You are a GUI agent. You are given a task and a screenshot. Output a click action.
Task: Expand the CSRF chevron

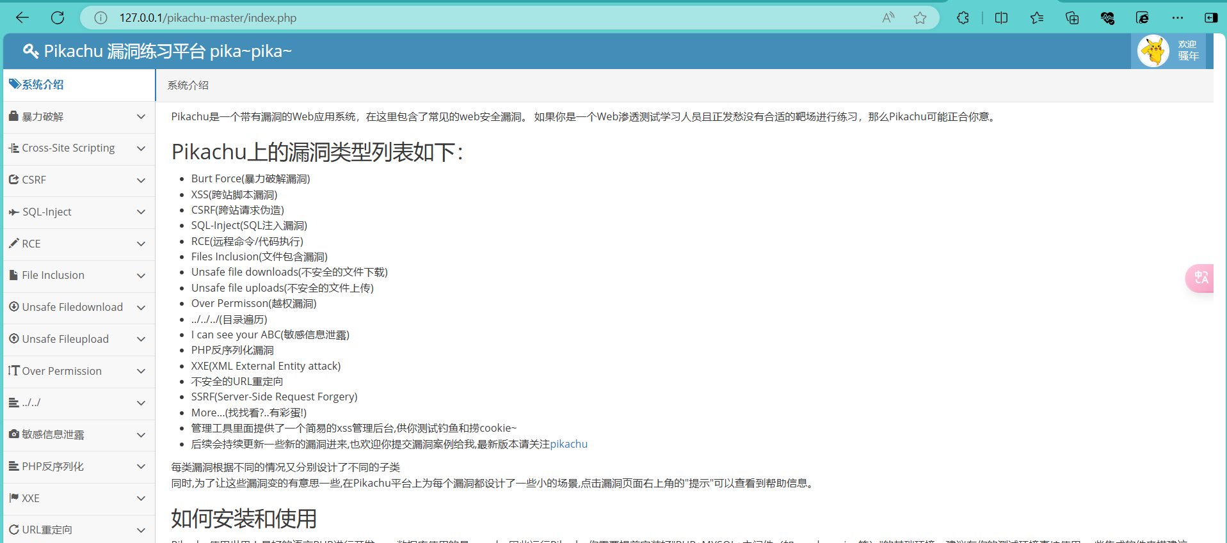141,180
